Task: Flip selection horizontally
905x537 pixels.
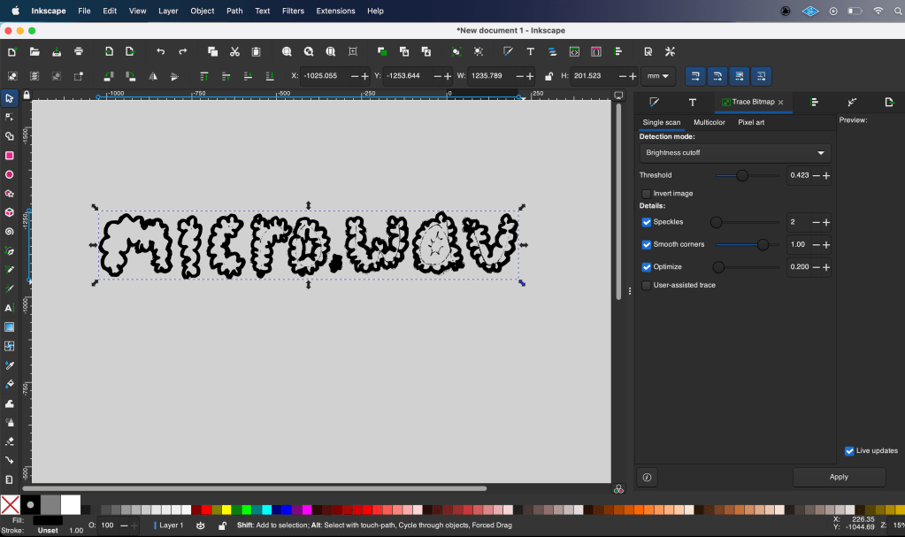Action: (153, 76)
